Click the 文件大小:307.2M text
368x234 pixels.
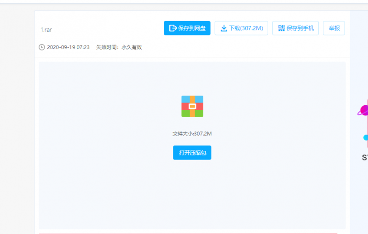click(x=192, y=134)
